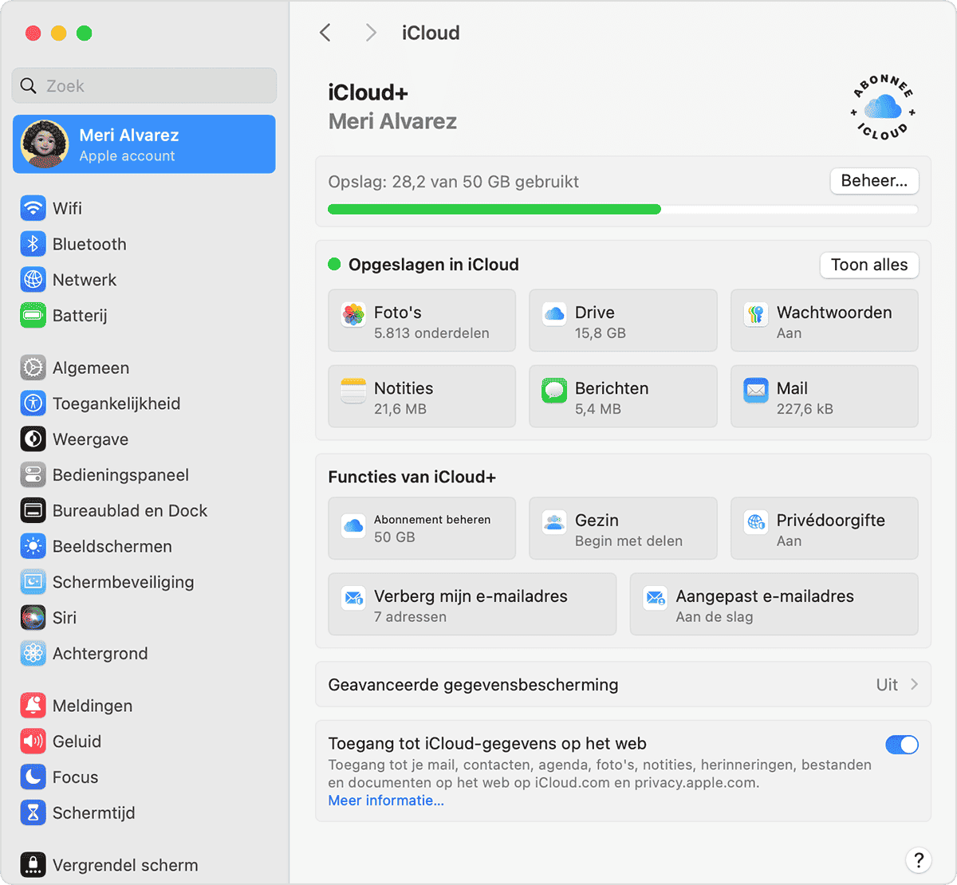Open Toegankelijkheid settings
The image size is (957, 885).
click(100, 403)
